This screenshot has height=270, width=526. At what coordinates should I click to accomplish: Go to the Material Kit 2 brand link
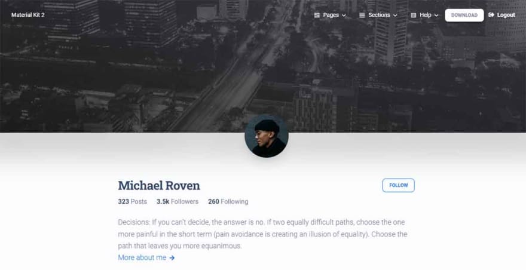(28, 15)
